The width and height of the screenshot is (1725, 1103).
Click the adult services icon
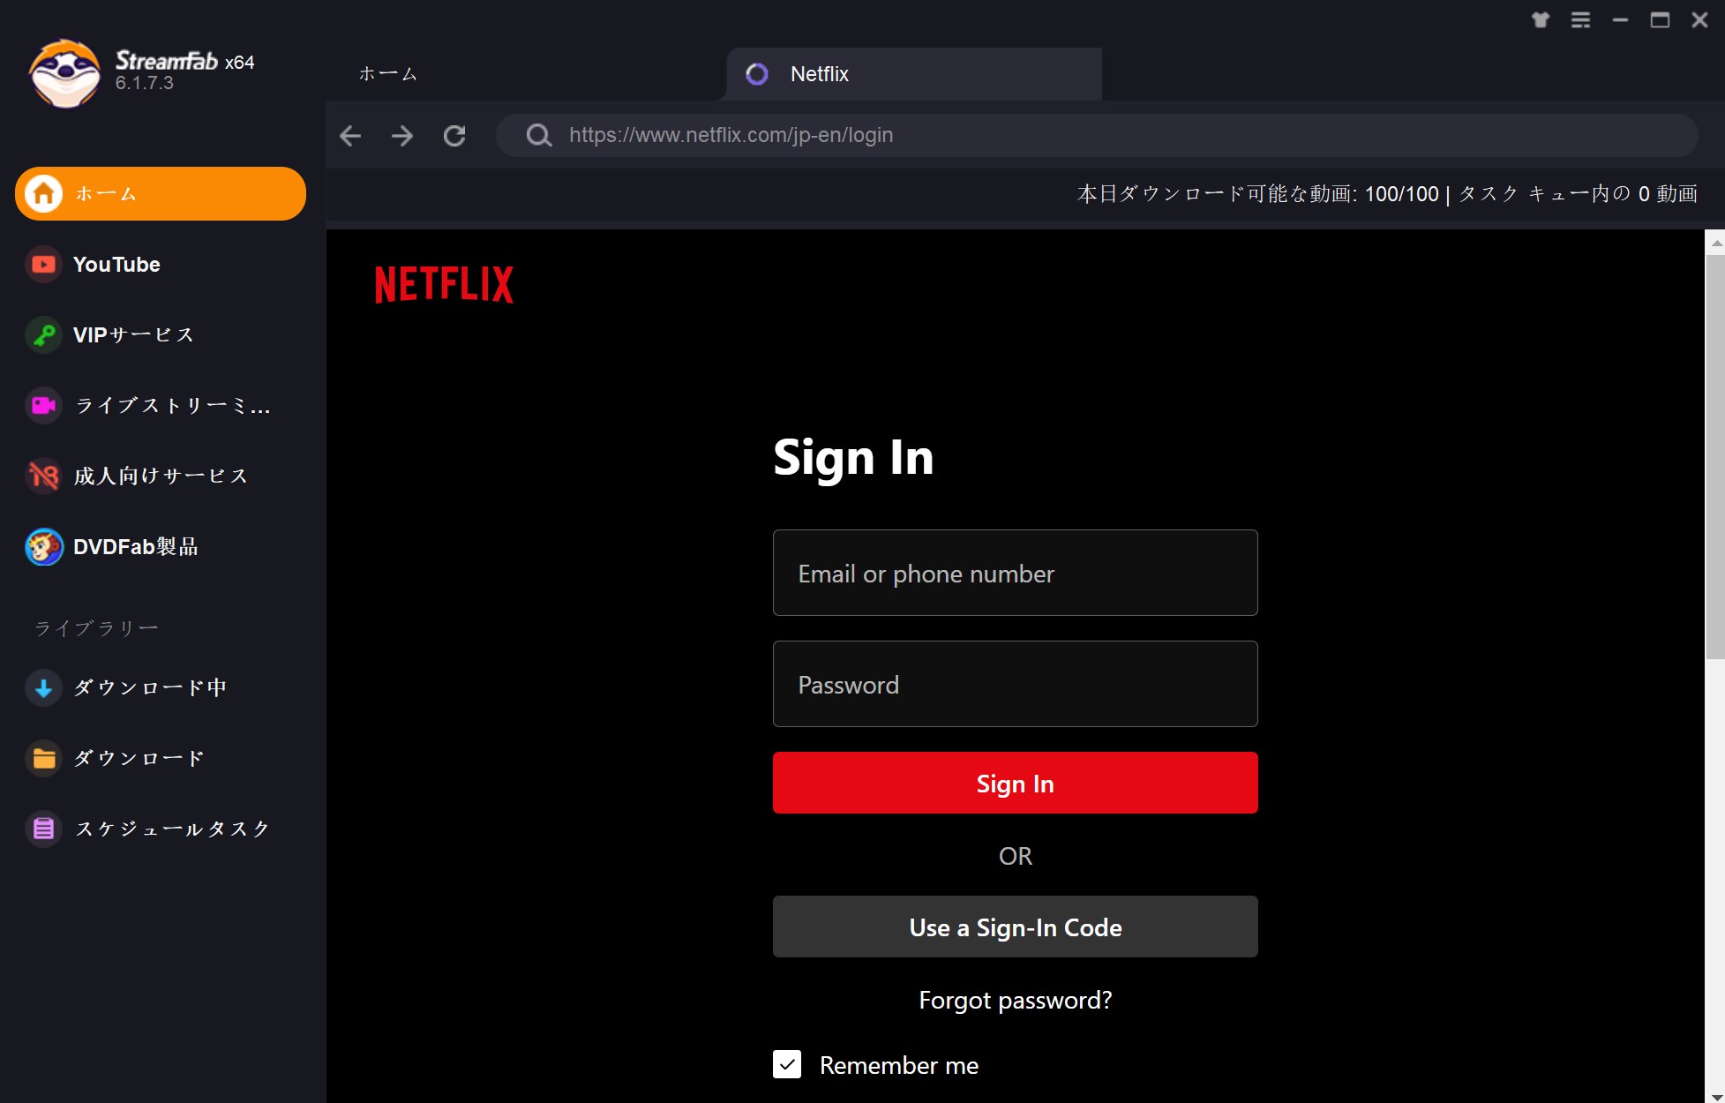point(43,476)
